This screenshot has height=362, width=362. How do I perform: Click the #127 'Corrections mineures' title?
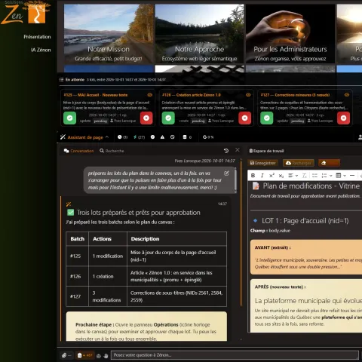pos(295,95)
